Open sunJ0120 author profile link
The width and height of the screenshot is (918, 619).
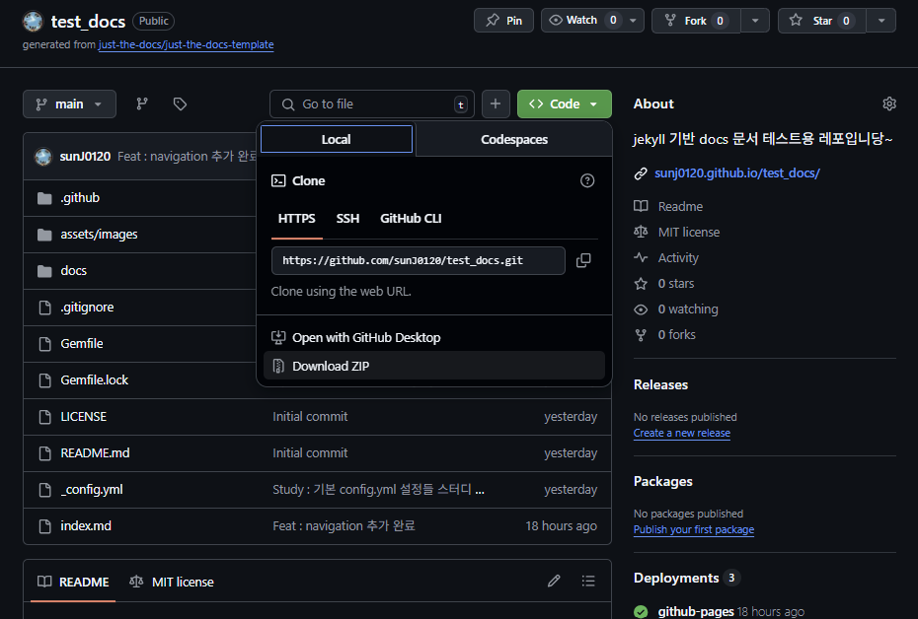[x=85, y=157]
